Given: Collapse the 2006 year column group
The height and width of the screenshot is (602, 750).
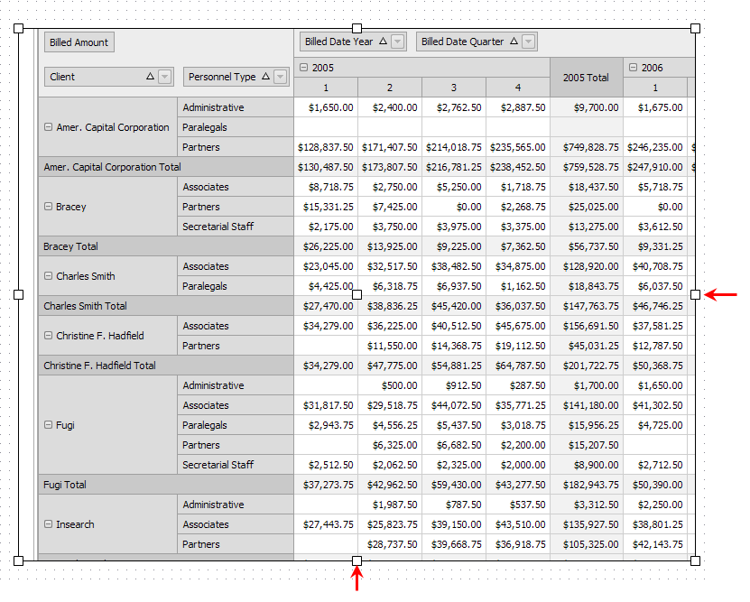Looking at the screenshot, I should pos(633,68).
